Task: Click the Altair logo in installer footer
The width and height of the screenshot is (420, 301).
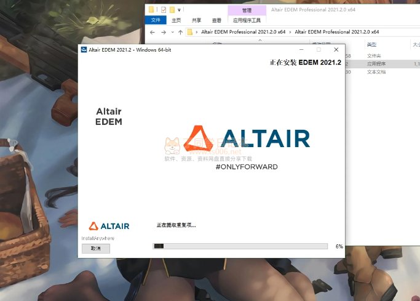Action: [109, 227]
